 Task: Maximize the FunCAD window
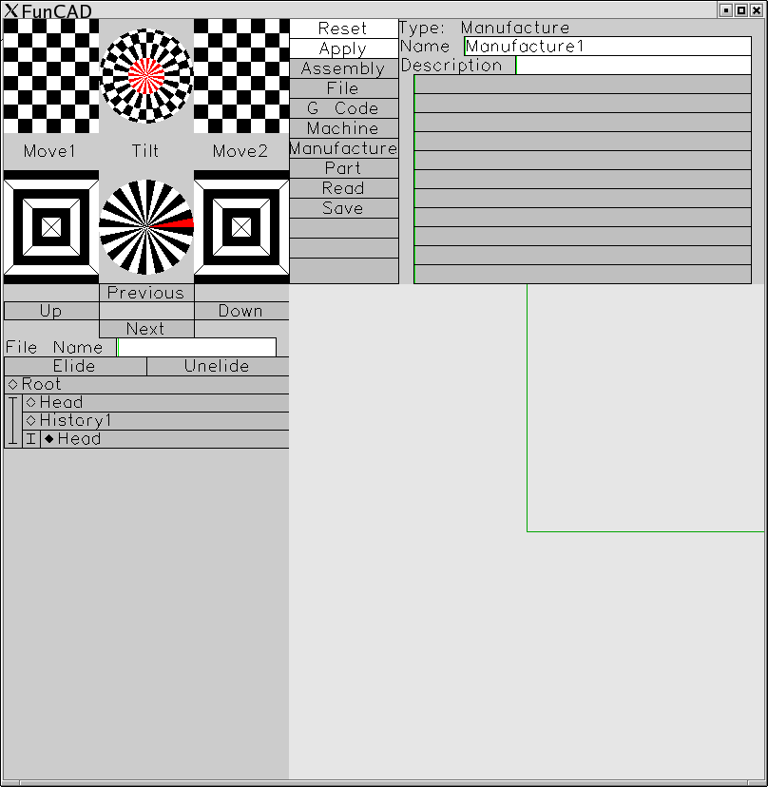(x=741, y=10)
